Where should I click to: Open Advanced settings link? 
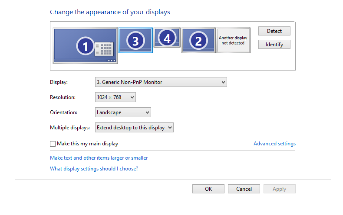point(274,144)
